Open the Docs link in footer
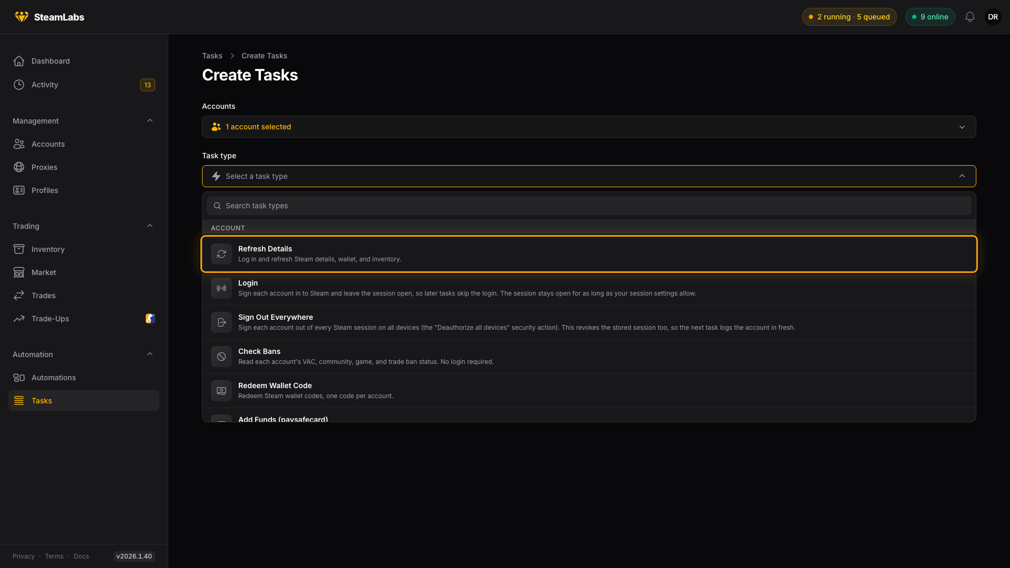Screen dimensions: 1010x568 tap(82, 556)
